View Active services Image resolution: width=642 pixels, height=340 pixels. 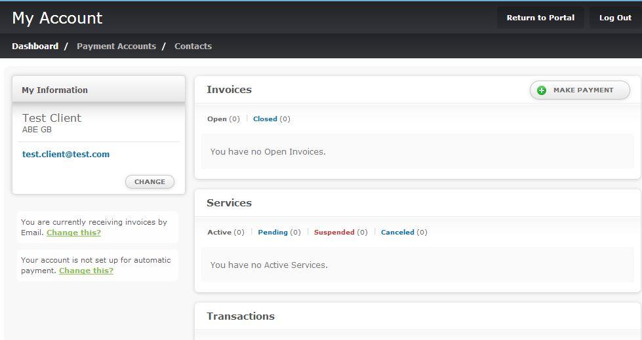(220, 233)
